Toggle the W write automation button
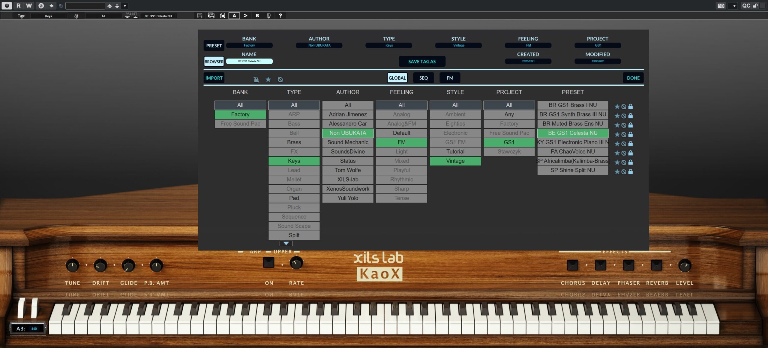The height and width of the screenshot is (348, 768). pos(29,6)
